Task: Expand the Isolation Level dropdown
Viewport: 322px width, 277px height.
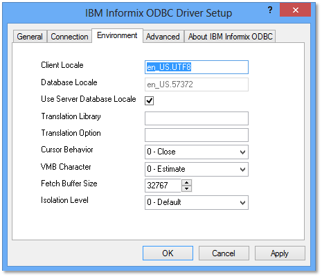Action: (x=197, y=202)
